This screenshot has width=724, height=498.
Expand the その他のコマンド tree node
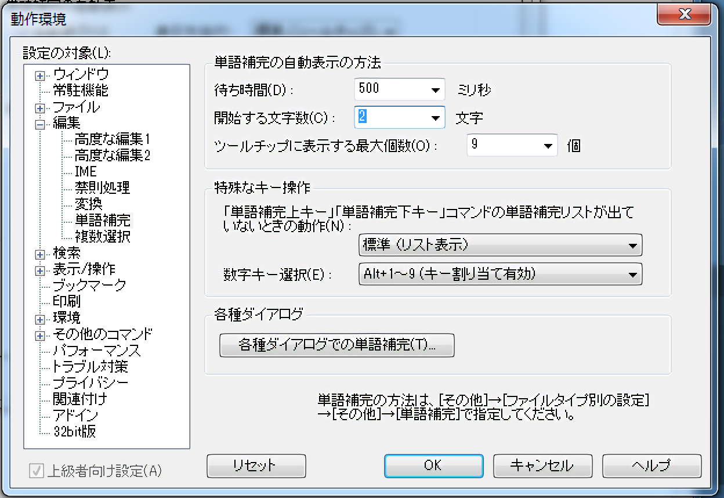pyautogui.click(x=40, y=335)
